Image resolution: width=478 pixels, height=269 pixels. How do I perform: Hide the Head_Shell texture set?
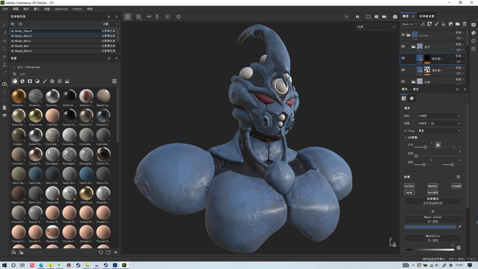pos(13,51)
